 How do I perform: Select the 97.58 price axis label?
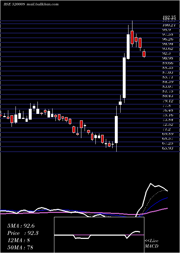point(168,34)
